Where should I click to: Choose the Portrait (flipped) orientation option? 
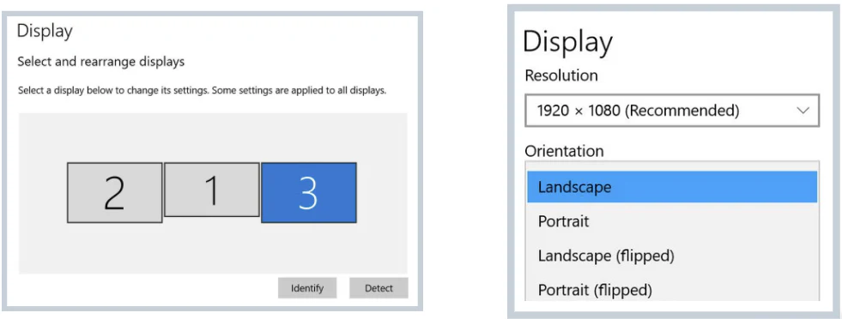pyautogui.click(x=672, y=290)
